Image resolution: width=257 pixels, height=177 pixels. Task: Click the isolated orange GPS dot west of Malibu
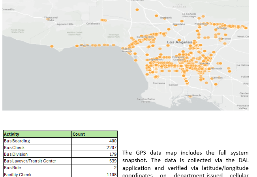(52, 46)
